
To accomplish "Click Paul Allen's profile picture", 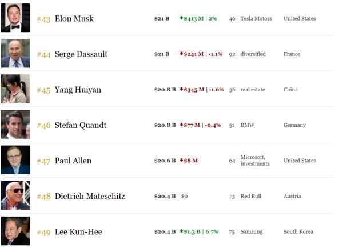I will pyautogui.click(x=15, y=160).
